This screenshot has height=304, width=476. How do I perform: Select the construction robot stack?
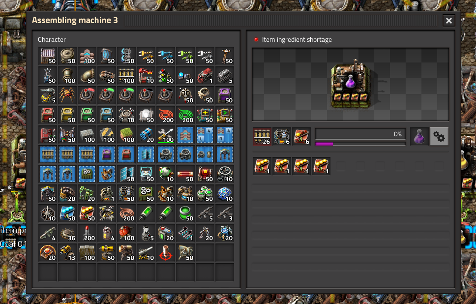pyautogui.click(x=205, y=95)
